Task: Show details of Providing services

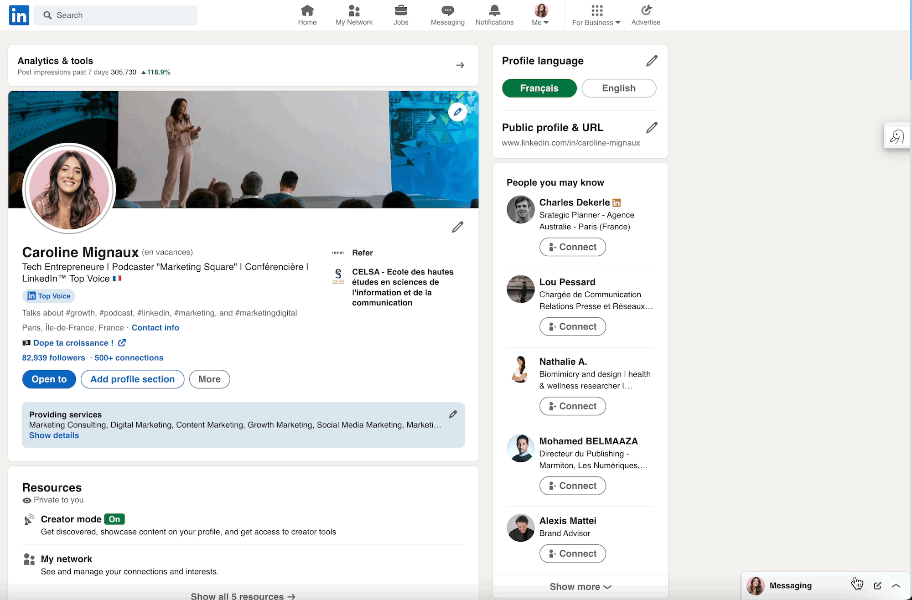Action: (54, 435)
